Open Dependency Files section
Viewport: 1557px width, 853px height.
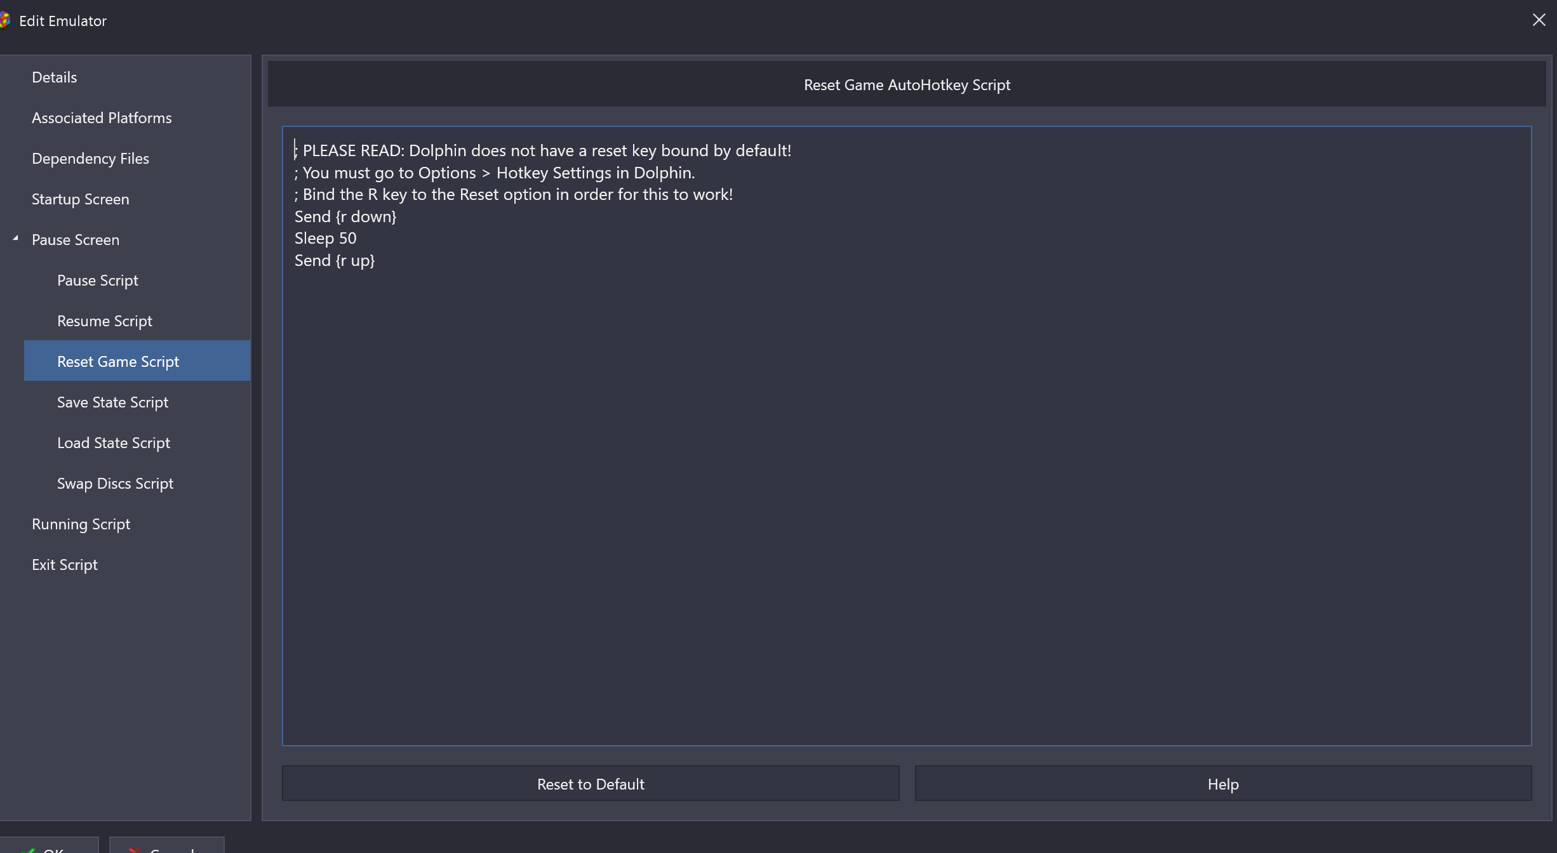click(x=90, y=159)
